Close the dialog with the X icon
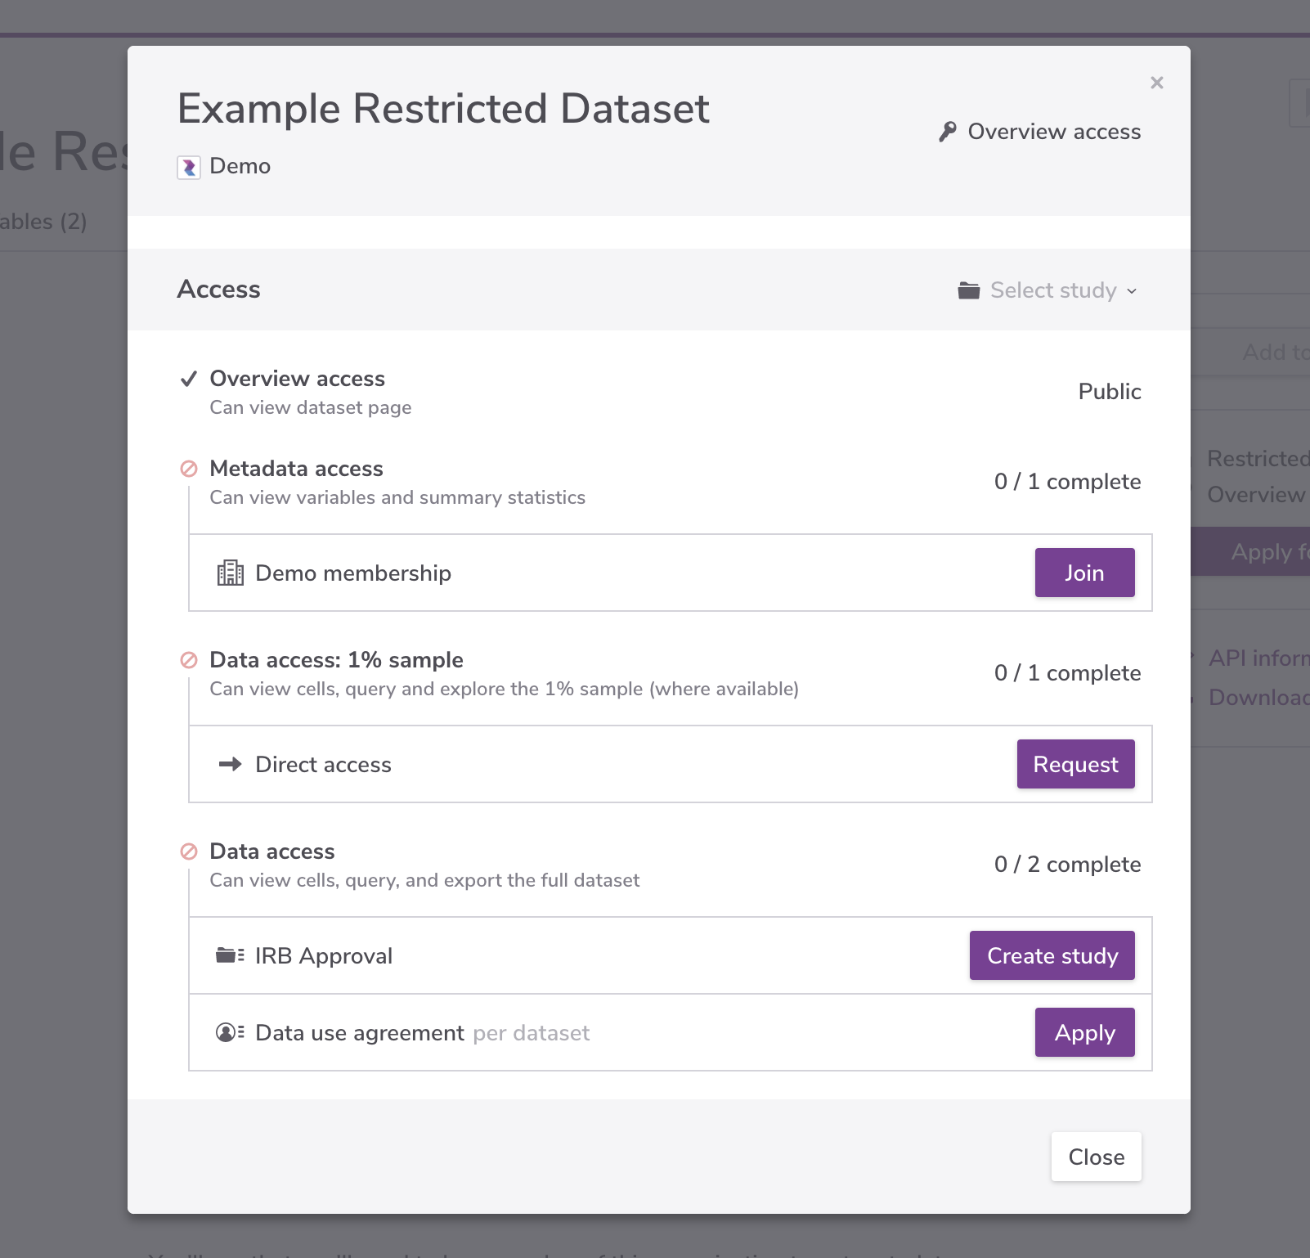Viewport: 1310px width, 1258px height. point(1156,83)
